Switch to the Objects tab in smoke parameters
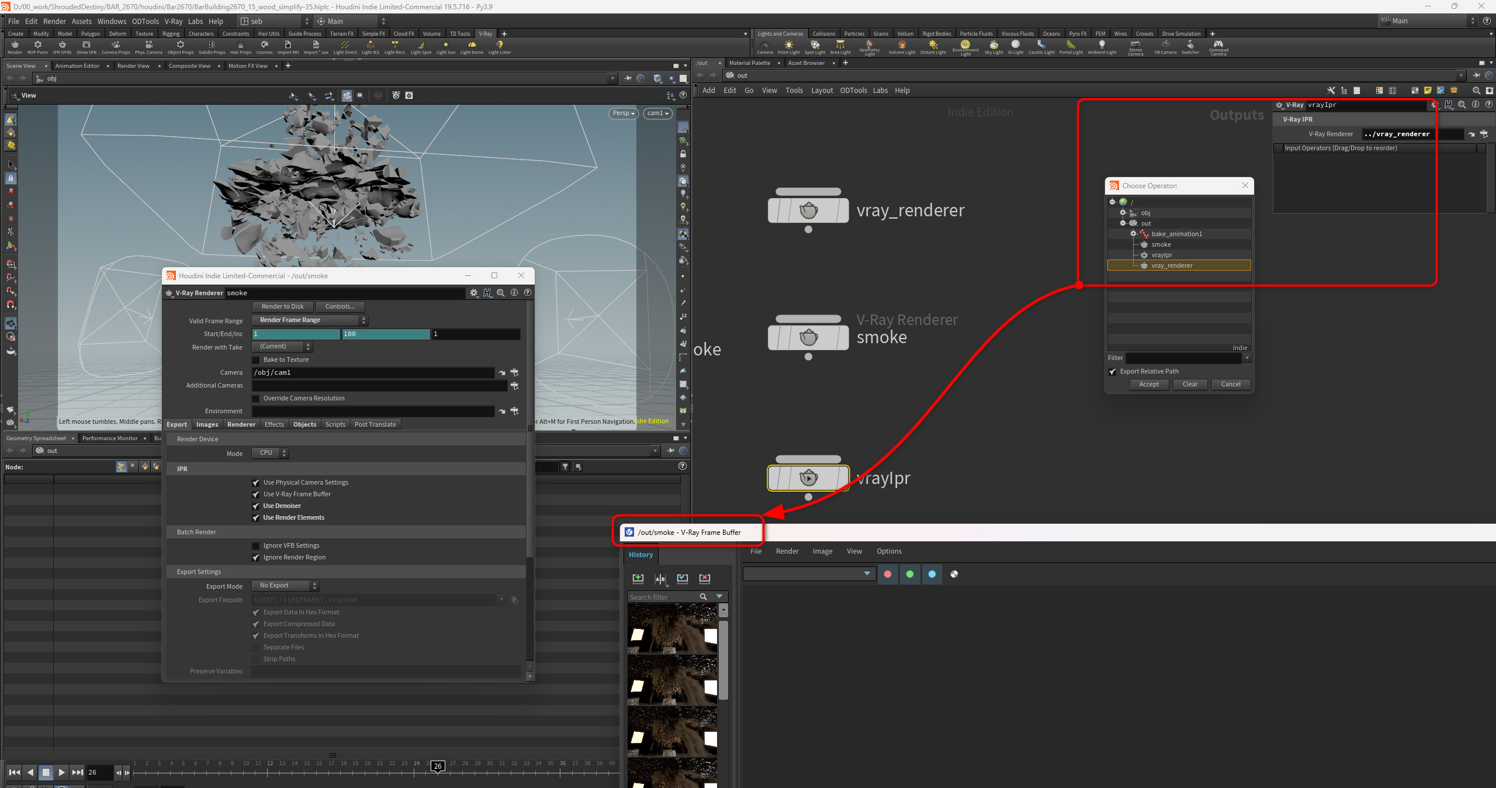This screenshot has width=1496, height=788. 304,424
